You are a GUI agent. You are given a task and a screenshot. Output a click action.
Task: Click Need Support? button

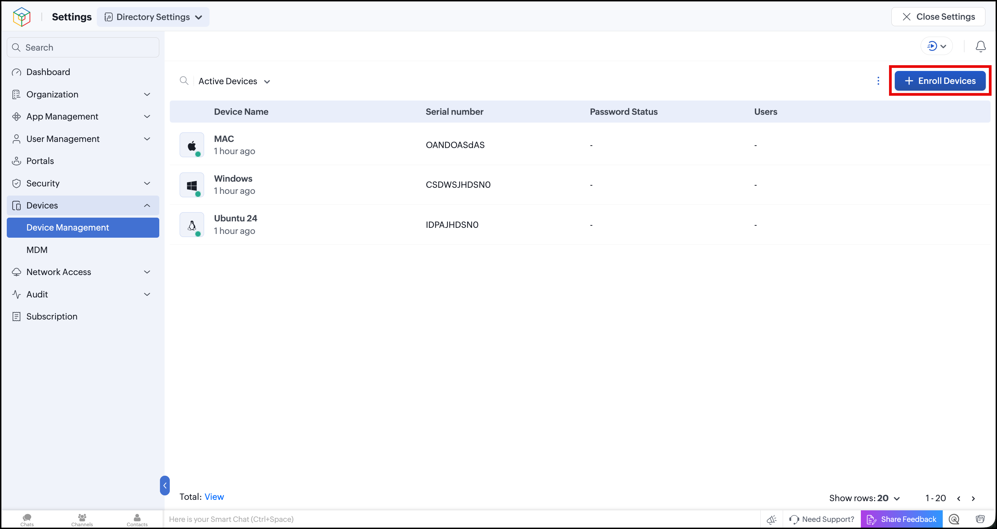822,519
